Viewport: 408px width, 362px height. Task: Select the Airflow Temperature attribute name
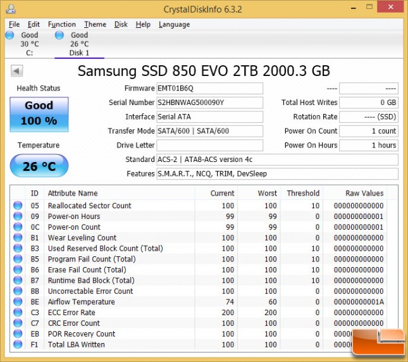tap(81, 302)
